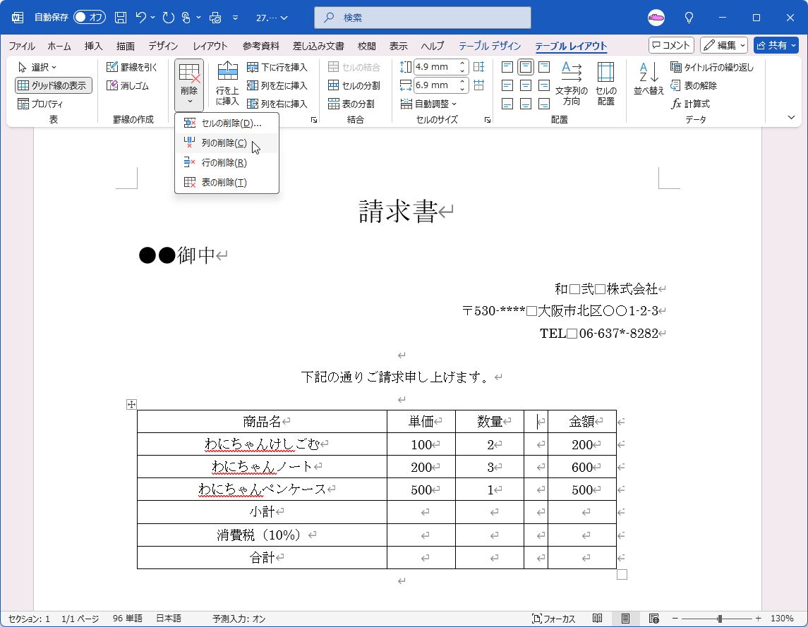Toggle フォーカス focus mode
Screen dimensions: 808x627
coord(553,619)
